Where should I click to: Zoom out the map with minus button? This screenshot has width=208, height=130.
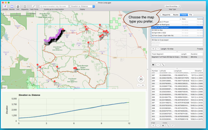point(139,85)
